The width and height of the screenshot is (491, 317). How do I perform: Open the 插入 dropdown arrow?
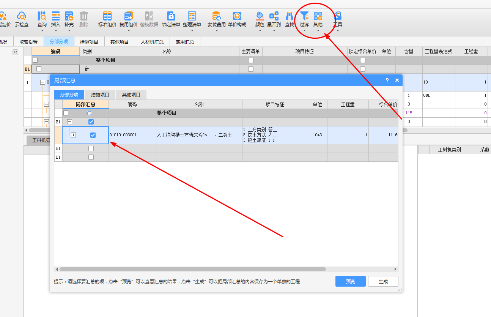(56, 30)
